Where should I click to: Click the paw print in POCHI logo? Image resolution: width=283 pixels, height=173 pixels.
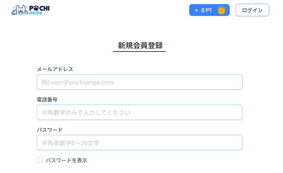[x=36, y=8]
